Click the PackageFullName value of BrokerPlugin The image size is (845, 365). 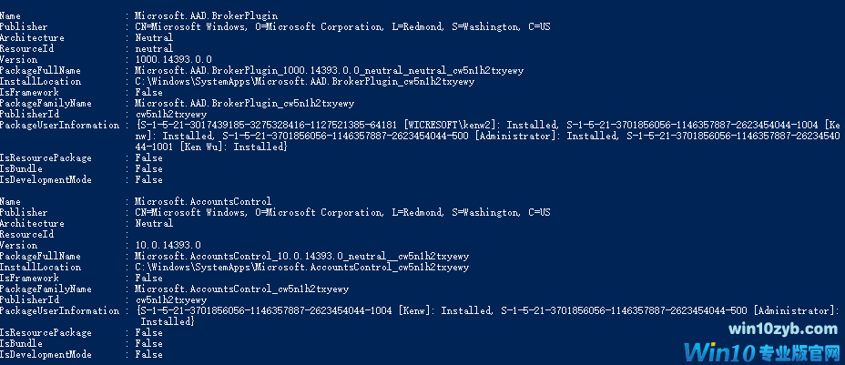click(x=329, y=70)
